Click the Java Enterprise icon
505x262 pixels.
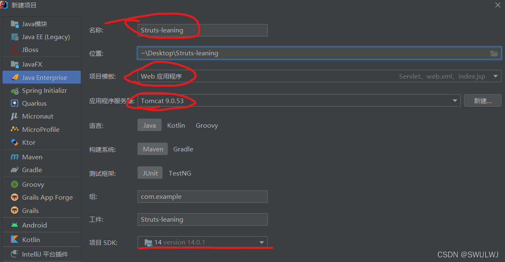point(15,77)
